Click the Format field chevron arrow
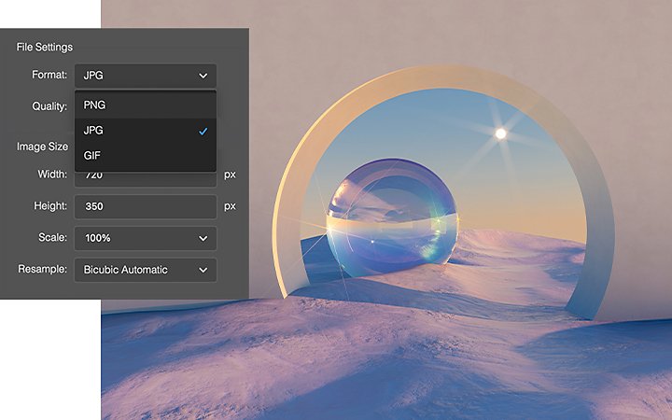This screenshot has width=672, height=420. coord(203,76)
